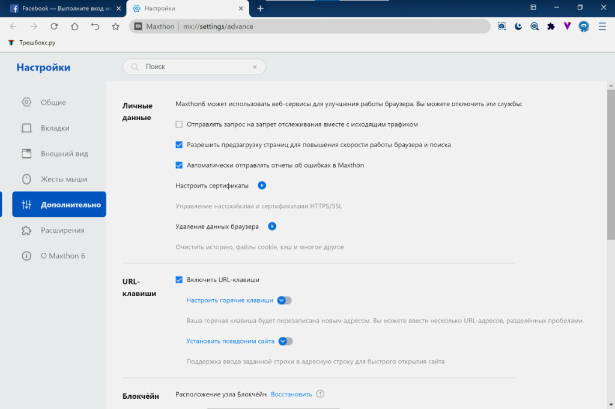Open Расширения settings section

click(x=59, y=230)
